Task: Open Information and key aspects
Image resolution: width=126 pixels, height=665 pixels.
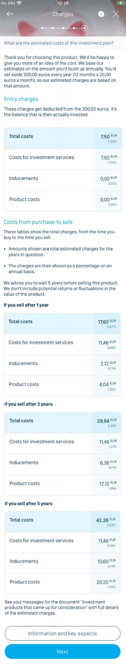Action: pos(63,633)
